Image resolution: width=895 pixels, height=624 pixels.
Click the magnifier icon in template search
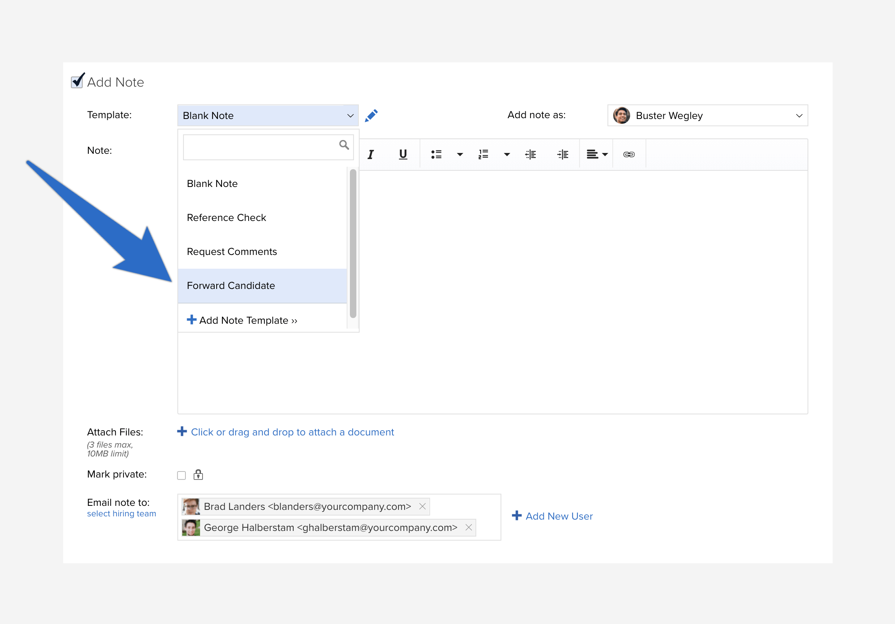[344, 145]
